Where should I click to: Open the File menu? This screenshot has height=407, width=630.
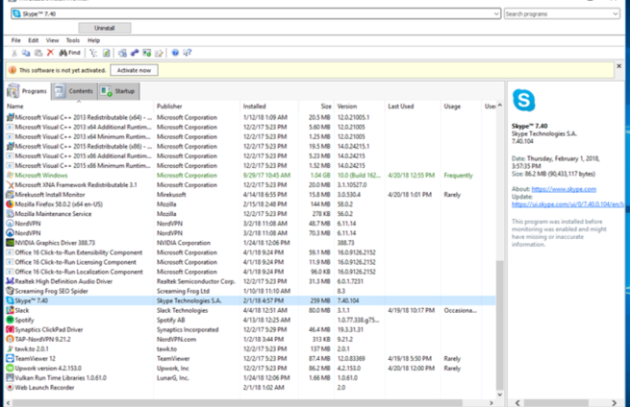[15, 40]
